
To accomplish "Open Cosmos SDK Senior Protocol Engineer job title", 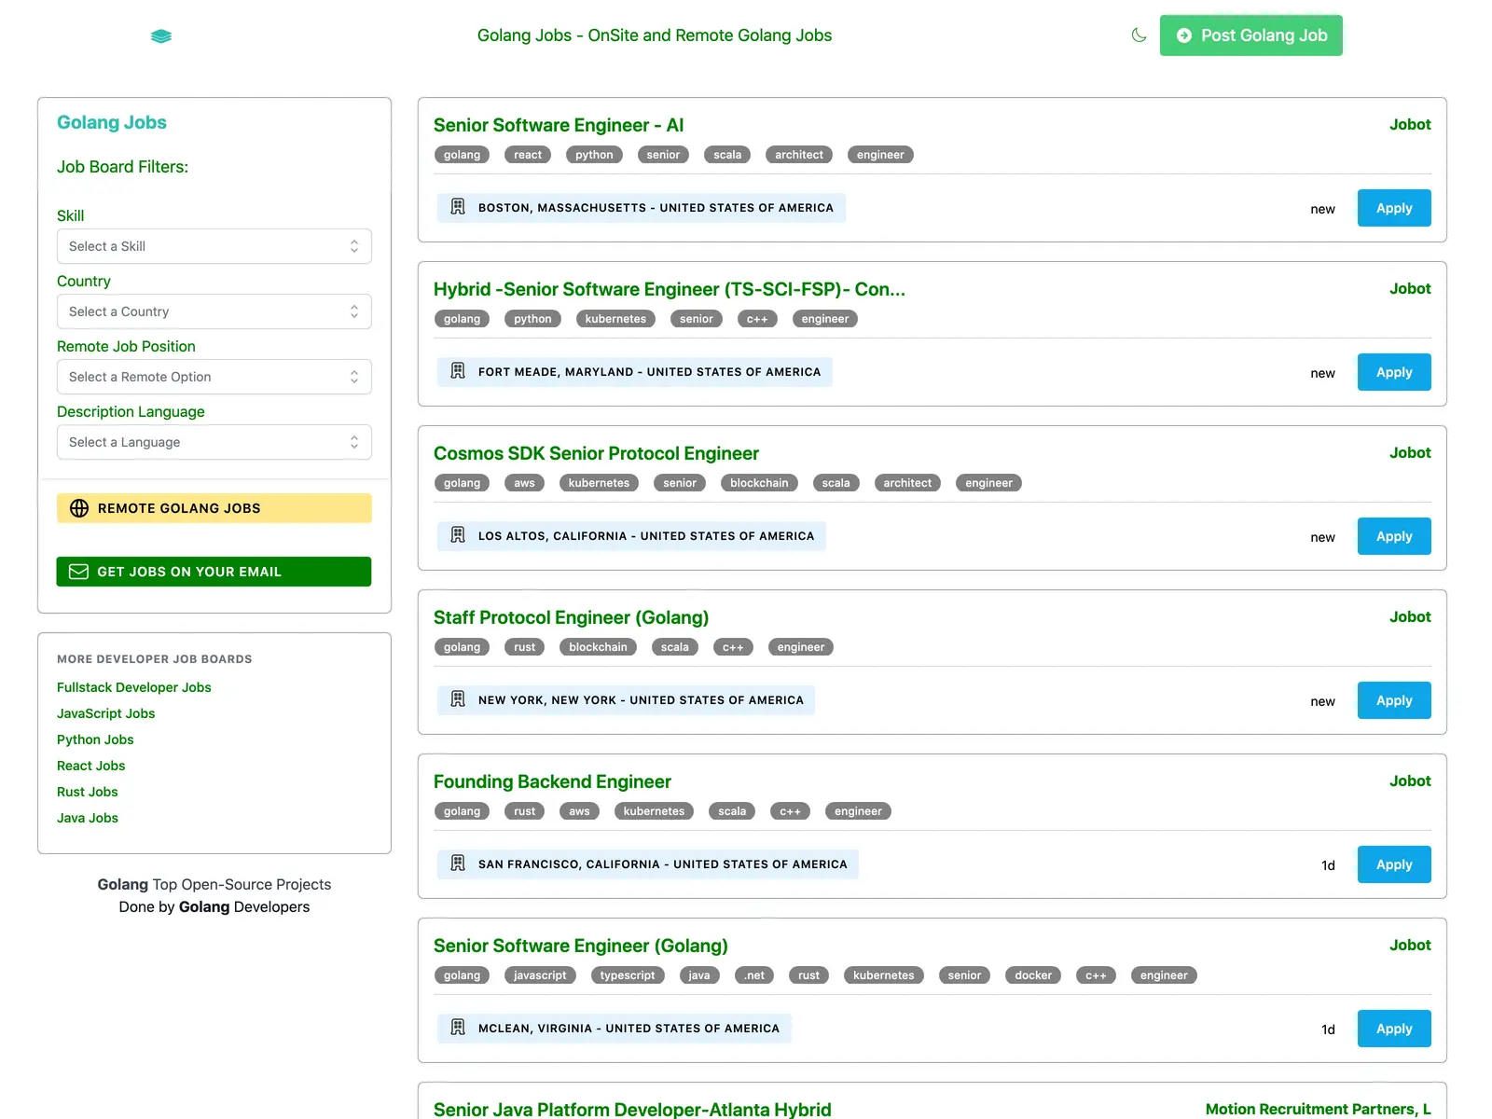I will (596, 453).
